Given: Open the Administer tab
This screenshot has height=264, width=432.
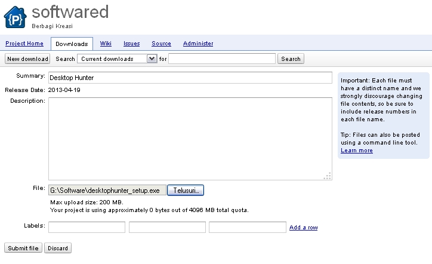Looking at the screenshot, I should click(x=198, y=44).
